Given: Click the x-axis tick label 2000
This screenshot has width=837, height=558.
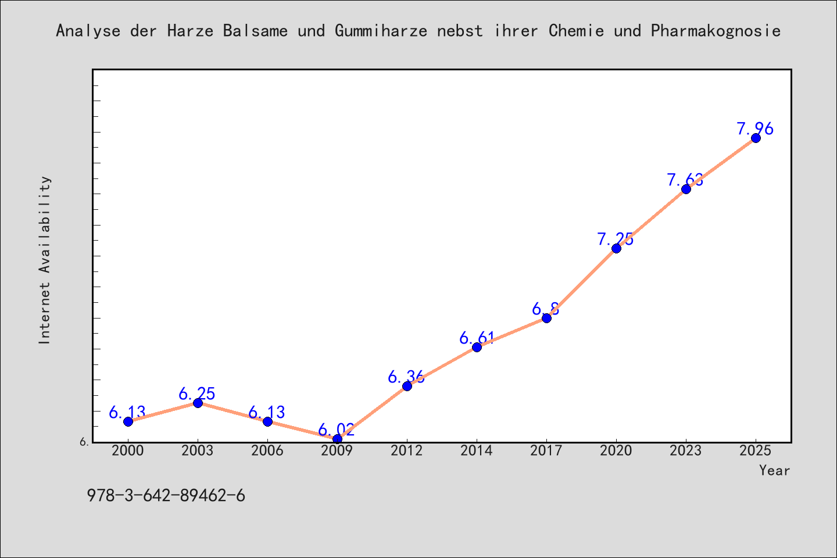Looking at the screenshot, I should 128,451.
